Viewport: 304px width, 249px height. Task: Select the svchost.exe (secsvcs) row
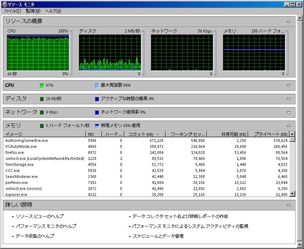coord(147,189)
